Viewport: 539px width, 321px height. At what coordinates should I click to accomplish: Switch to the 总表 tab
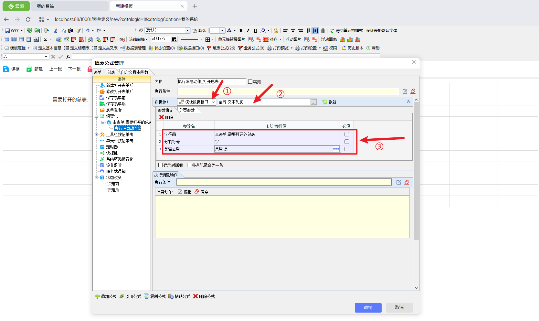click(x=111, y=72)
